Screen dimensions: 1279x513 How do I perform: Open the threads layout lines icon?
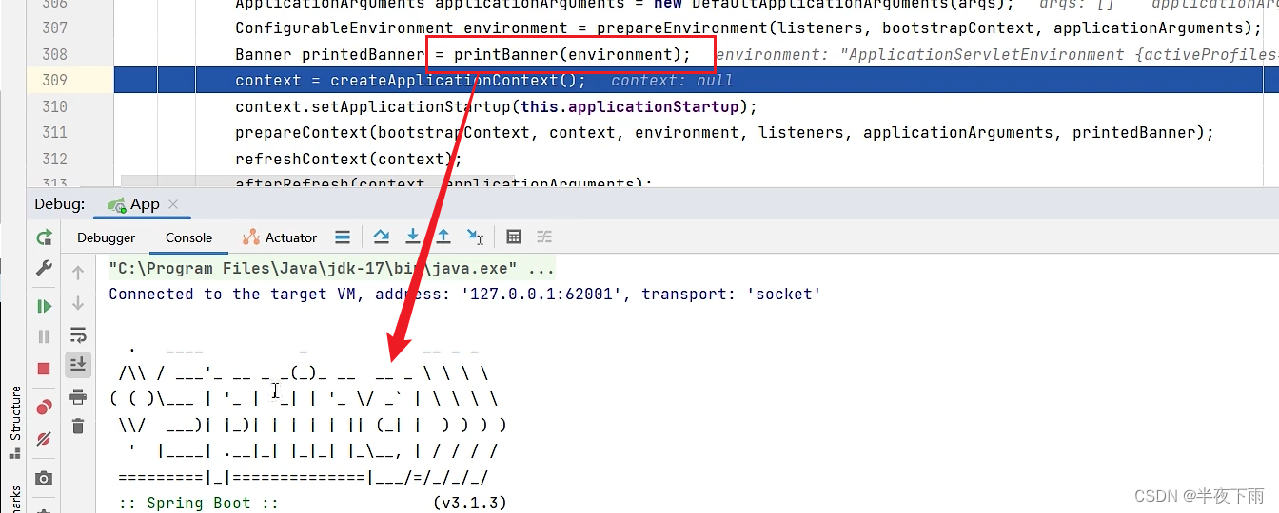(343, 237)
